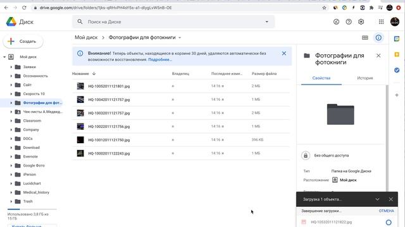Open the DOCs folder in sidebar
405x227 pixels.
point(28,139)
